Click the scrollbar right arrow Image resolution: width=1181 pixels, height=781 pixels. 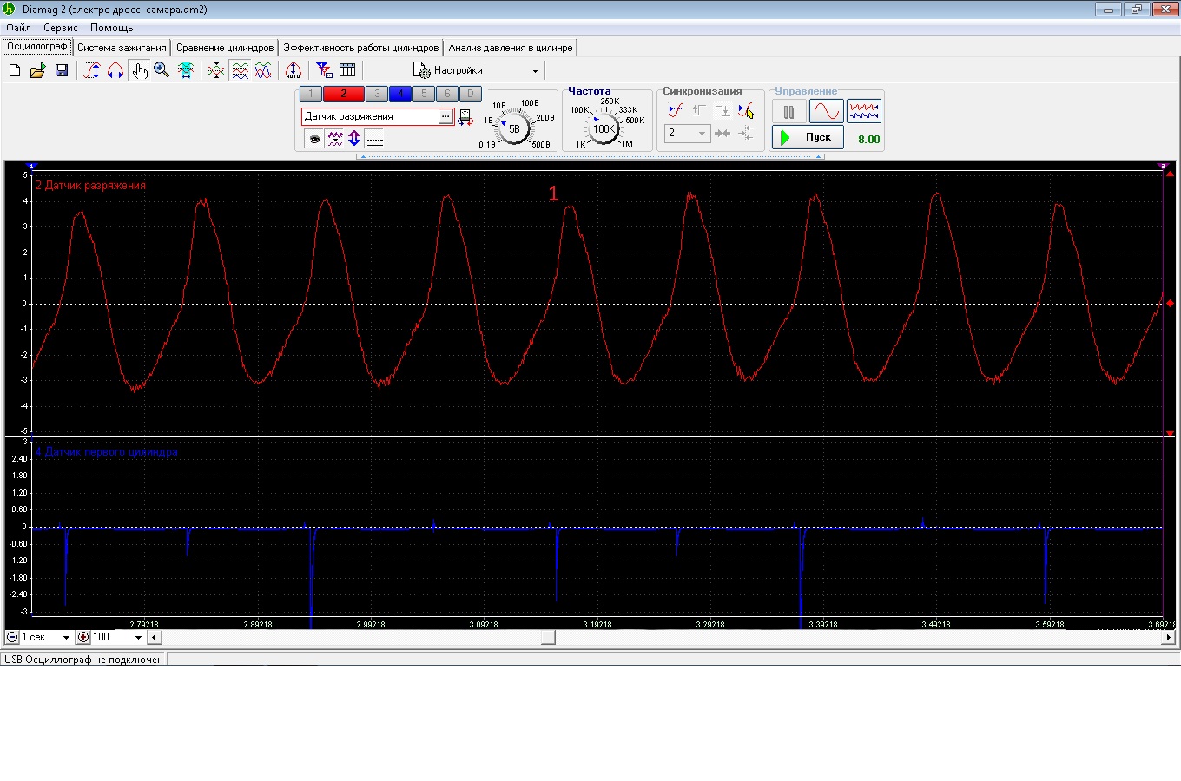point(1169,637)
